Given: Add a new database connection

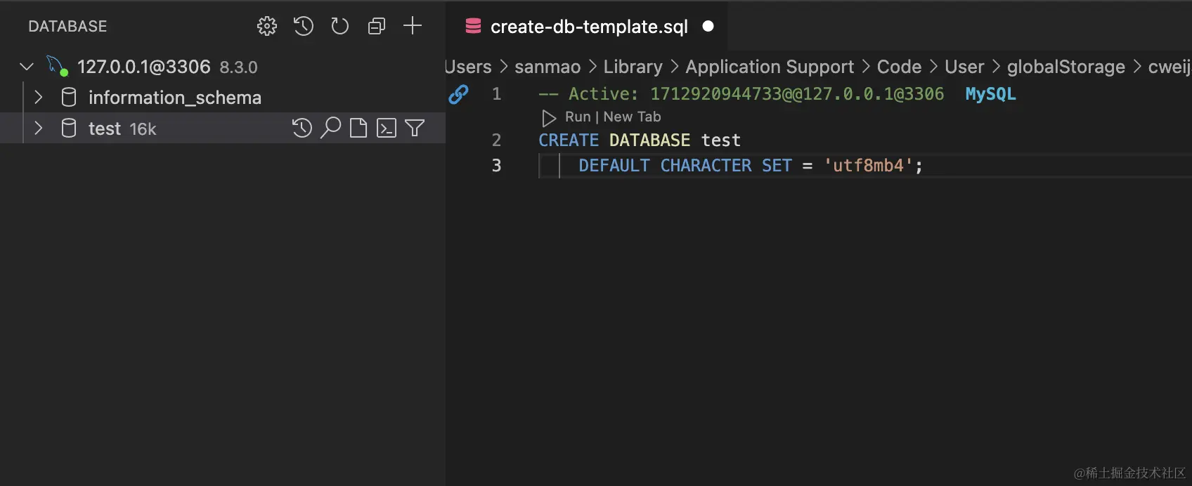Looking at the screenshot, I should (x=413, y=26).
